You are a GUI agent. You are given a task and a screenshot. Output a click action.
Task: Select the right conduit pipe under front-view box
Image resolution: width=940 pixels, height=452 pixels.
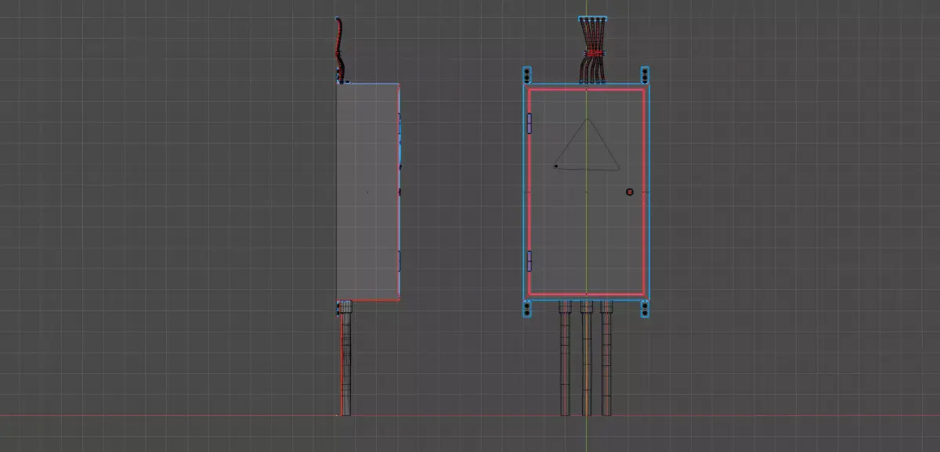point(606,358)
